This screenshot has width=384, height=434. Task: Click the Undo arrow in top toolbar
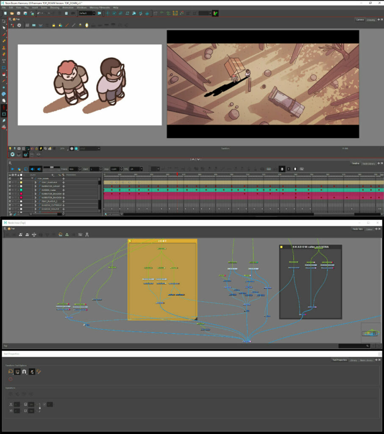pos(39,13)
